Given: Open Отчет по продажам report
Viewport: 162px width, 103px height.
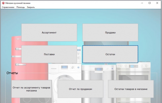Looking at the screenshot, I should [80, 89].
